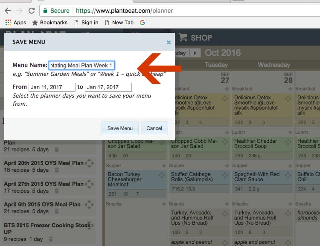The height and width of the screenshot is (246, 320).
Task: Click move handle of April 27th 2015 OYS Meal Plan
Action: [89, 184]
